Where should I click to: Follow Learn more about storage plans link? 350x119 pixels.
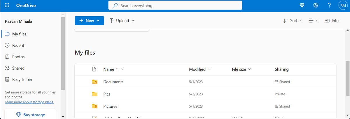tap(29, 102)
